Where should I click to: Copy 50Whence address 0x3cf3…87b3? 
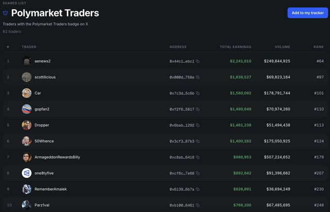click(198, 141)
